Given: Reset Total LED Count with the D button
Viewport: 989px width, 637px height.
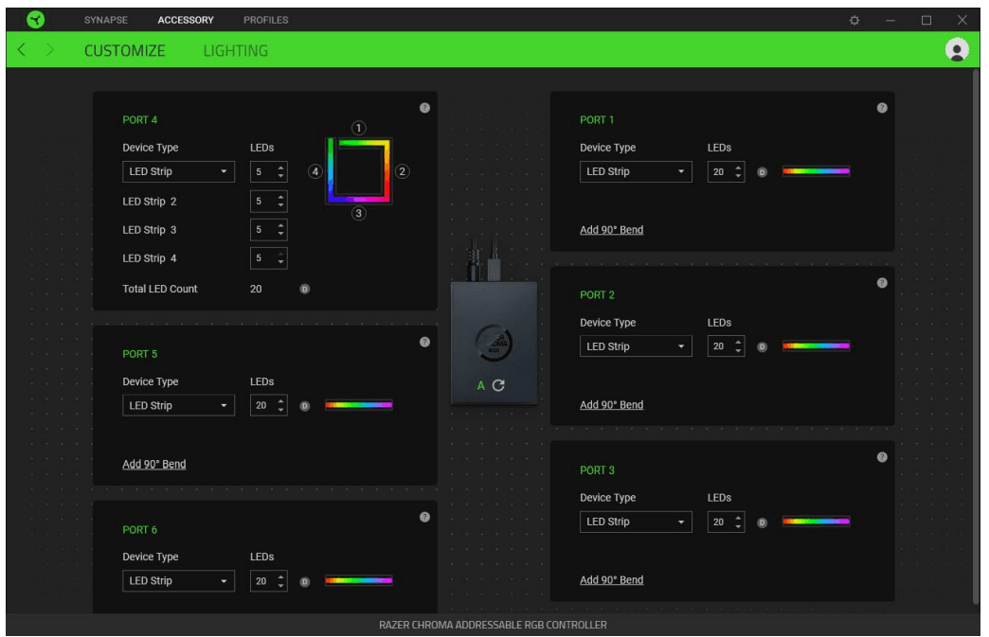Looking at the screenshot, I should pyautogui.click(x=304, y=289).
